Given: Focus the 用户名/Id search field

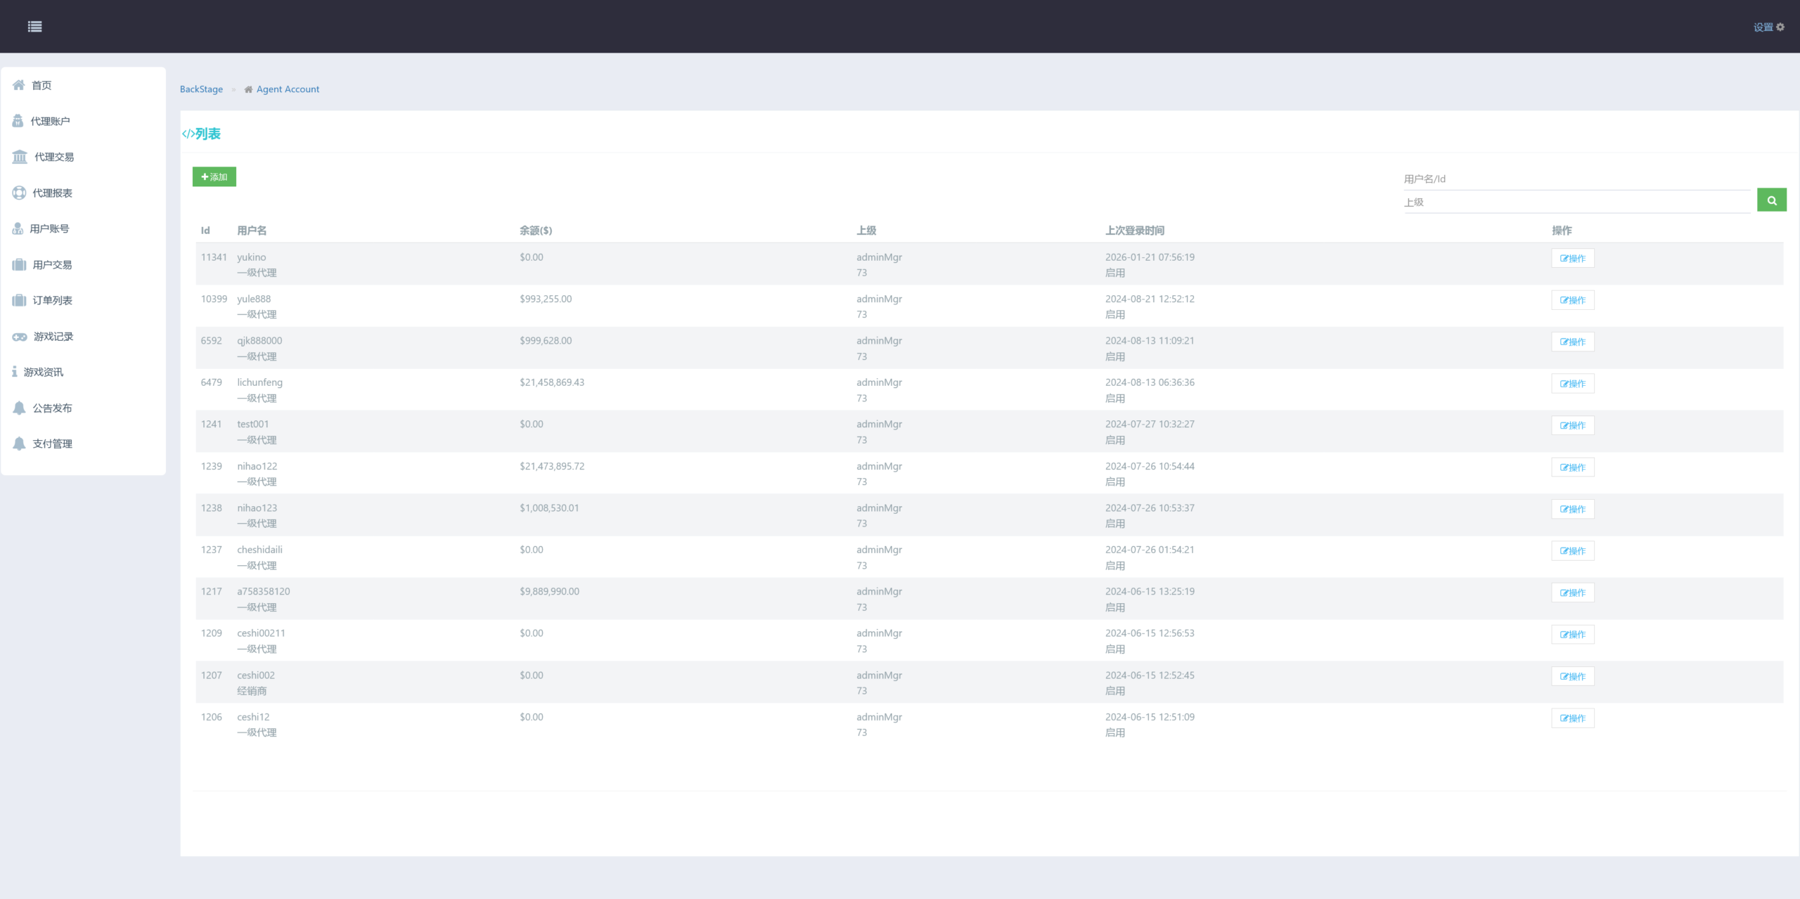Looking at the screenshot, I should pos(1575,179).
